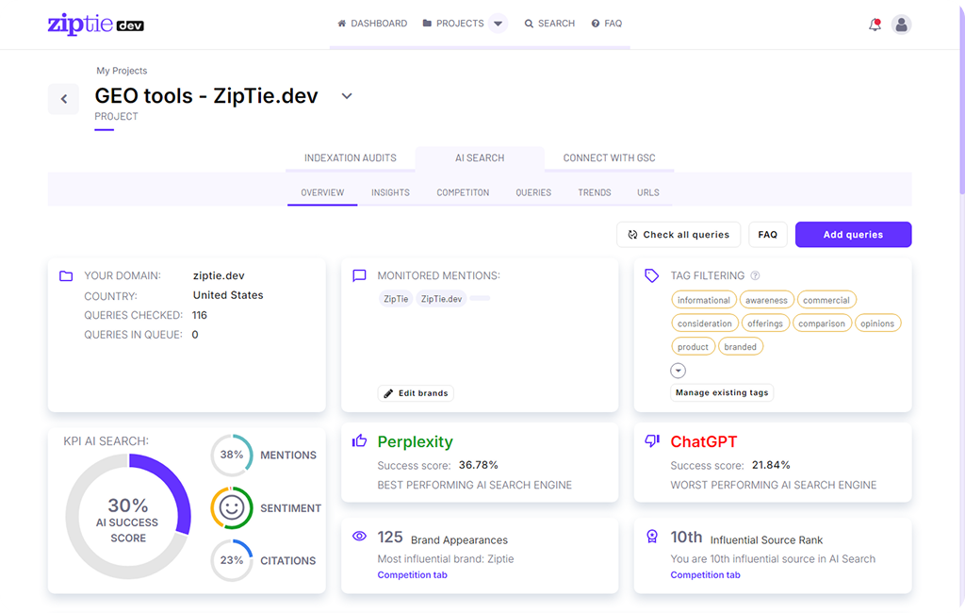Expand the project name dropdown
The image size is (965, 613).
(346, 95)
